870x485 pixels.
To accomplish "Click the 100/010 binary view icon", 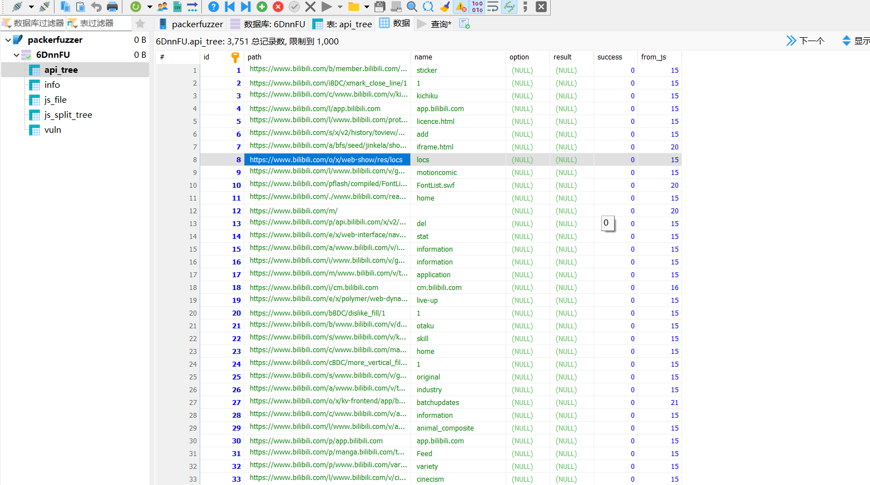I will point(477,7).
